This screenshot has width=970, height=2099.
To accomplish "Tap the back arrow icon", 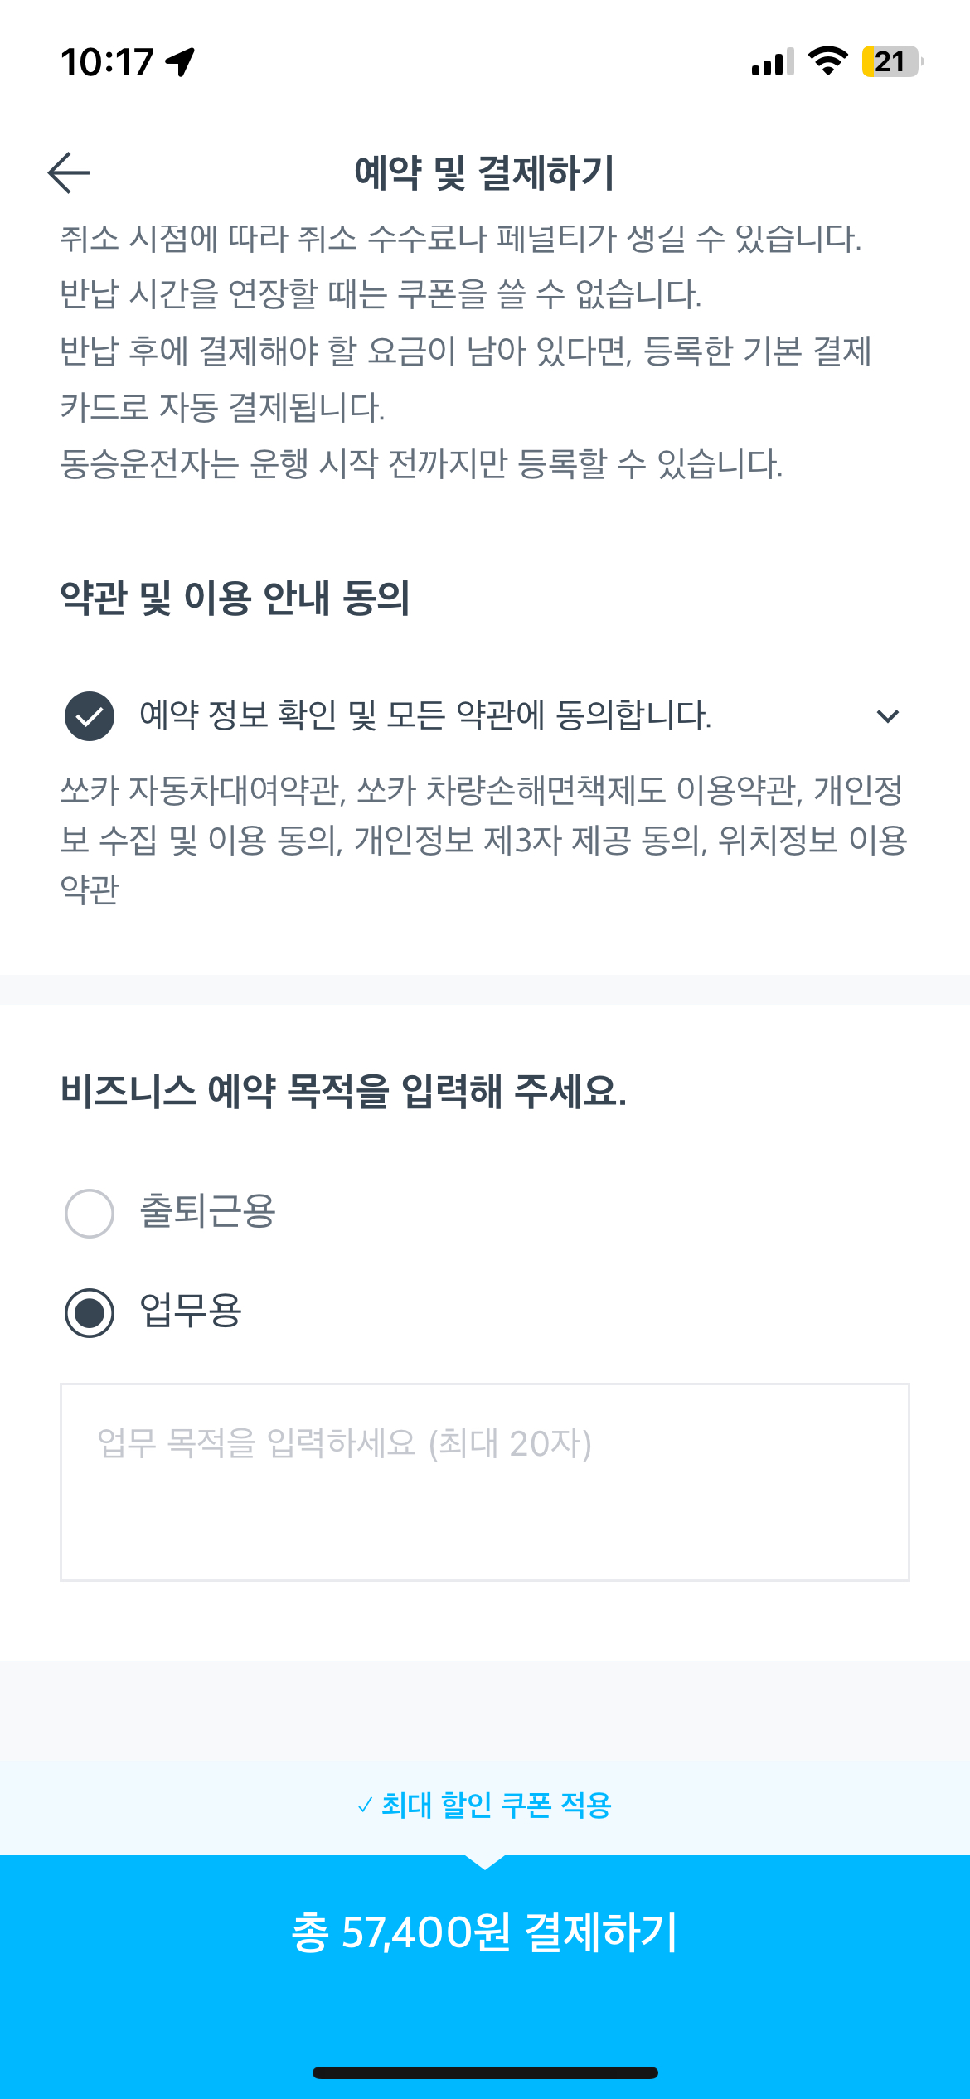I will [69, 172].
